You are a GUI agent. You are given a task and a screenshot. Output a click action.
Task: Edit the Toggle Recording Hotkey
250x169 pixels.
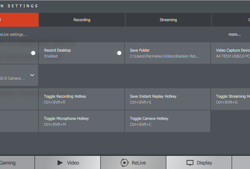tap(81, 99)
